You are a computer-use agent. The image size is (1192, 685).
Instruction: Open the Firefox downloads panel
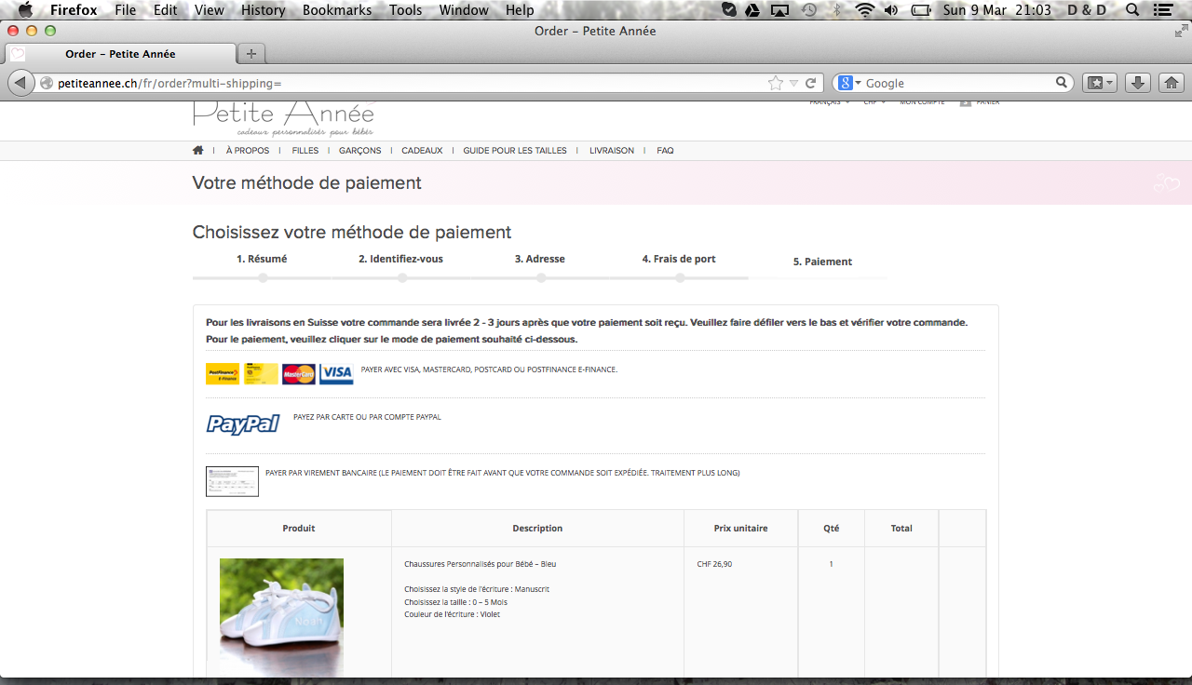pyautogui.click(x=1137, y=83)
